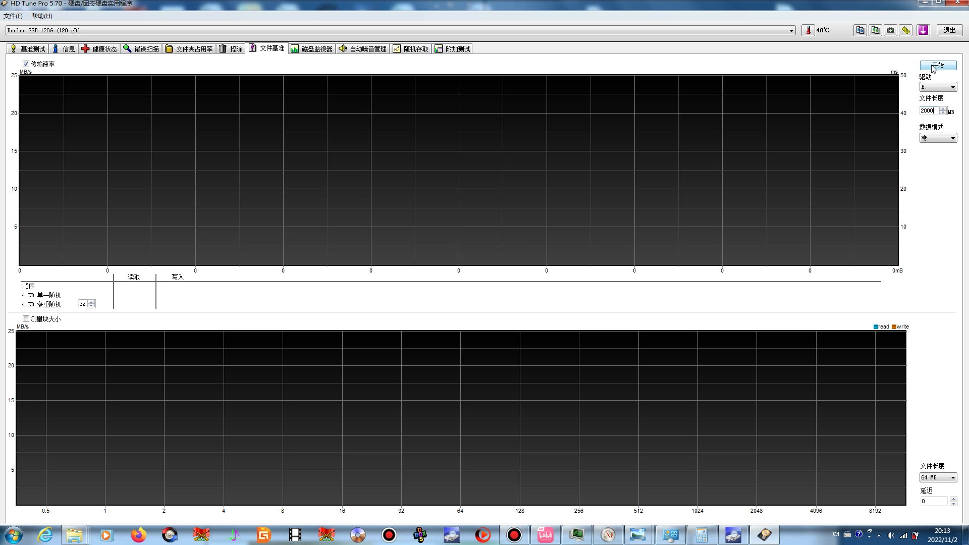
Task: Open the 帮助 help menu
Action: click(x=38, y=16)
